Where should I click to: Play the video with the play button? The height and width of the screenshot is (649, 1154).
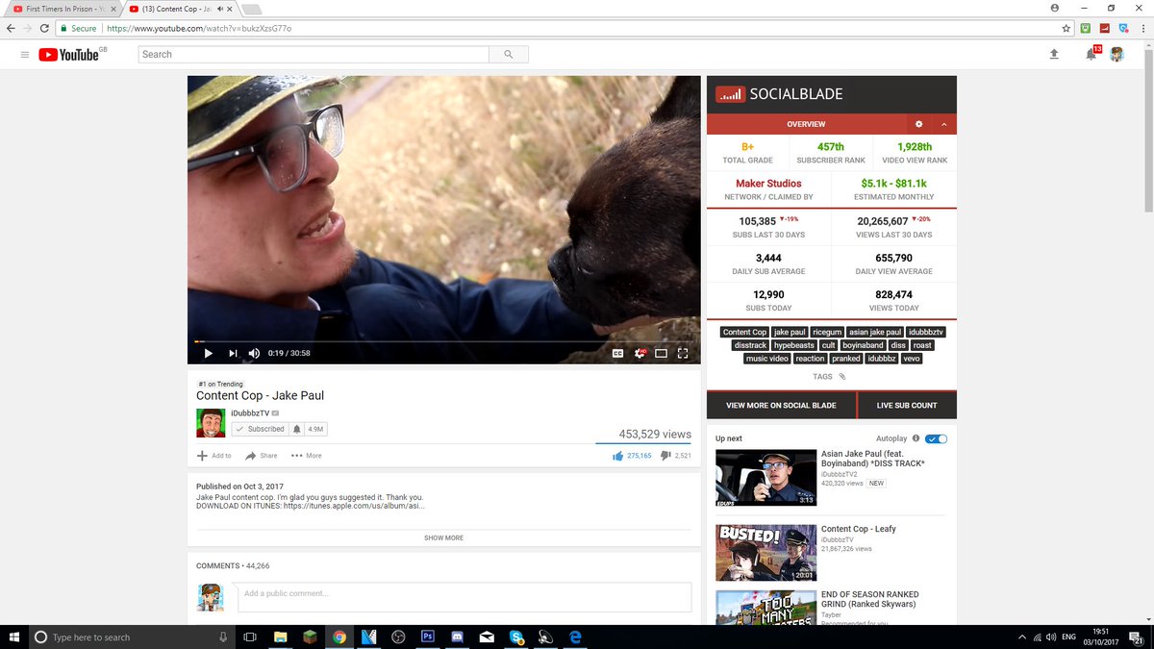coord(208,353)
